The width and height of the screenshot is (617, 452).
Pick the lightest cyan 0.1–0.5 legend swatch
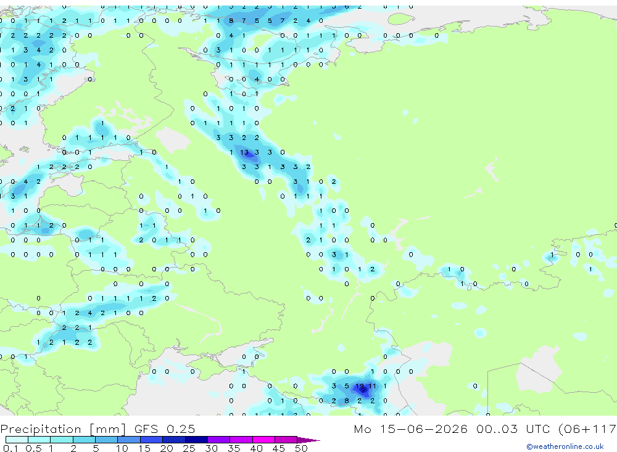click(17, 440)
